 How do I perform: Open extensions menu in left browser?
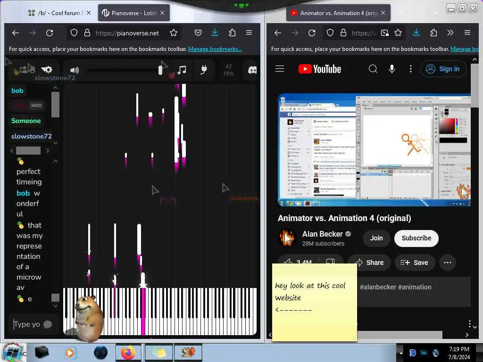coord(232,33)
